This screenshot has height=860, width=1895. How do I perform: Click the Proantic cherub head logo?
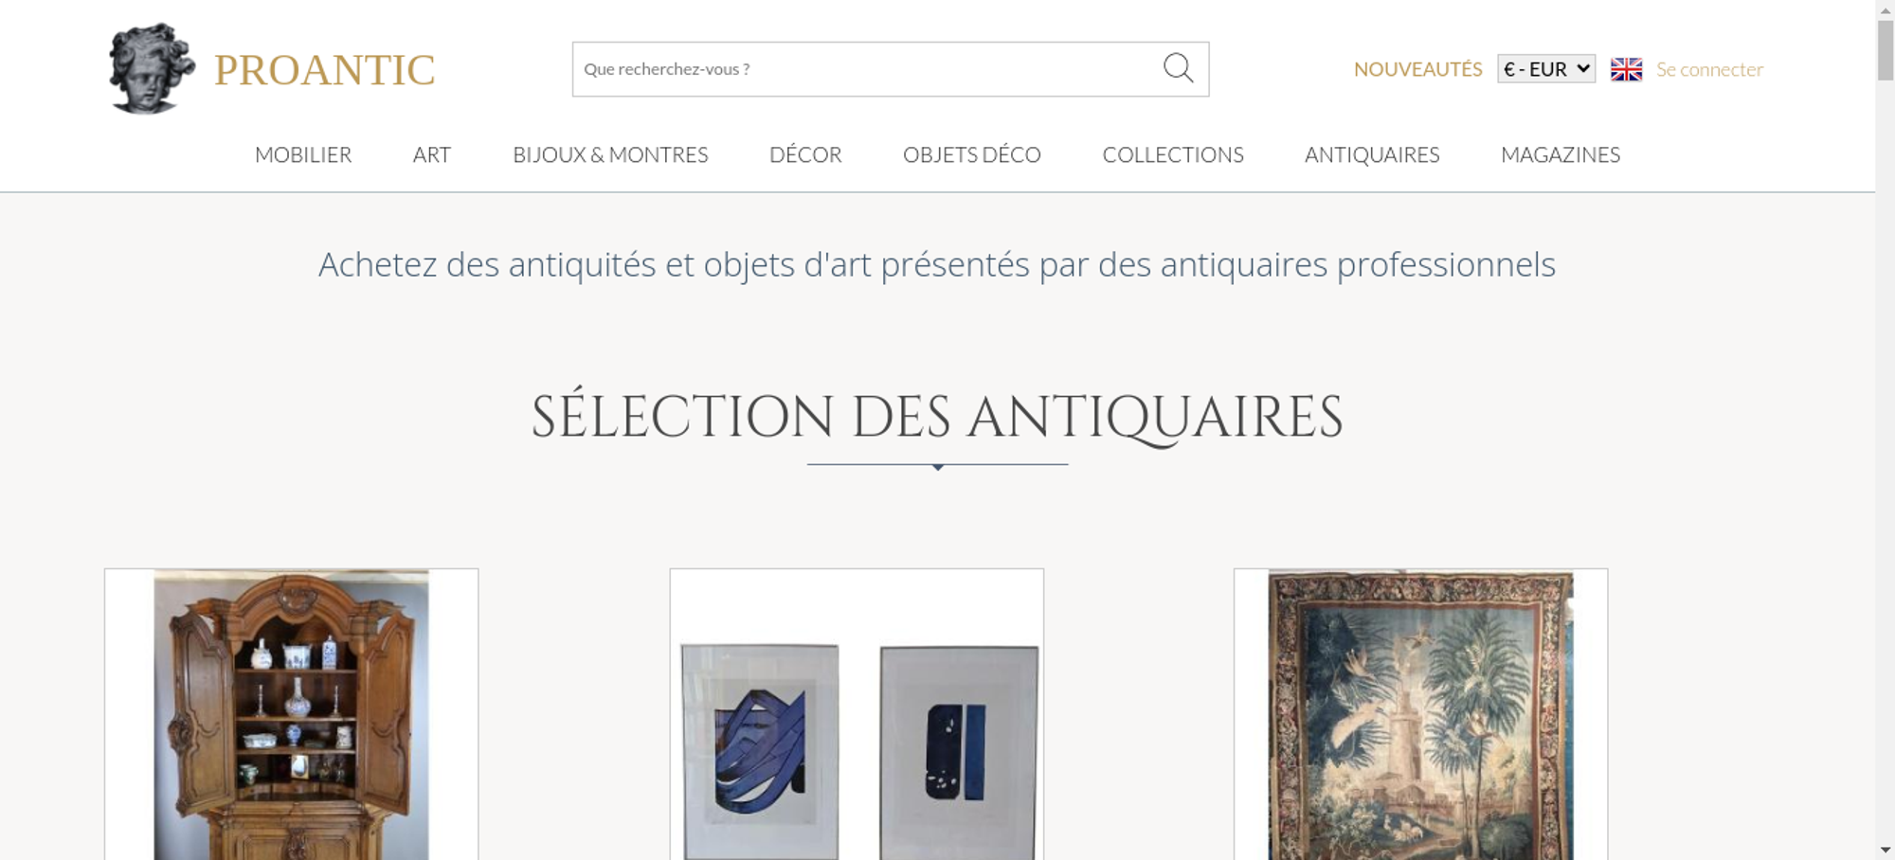click(x=152, y=69)
